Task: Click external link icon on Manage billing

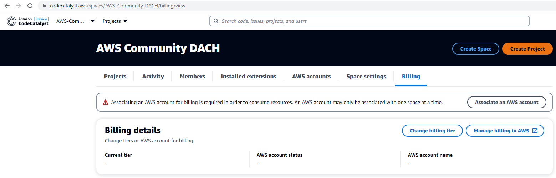Action: click(x=535, y=131)
